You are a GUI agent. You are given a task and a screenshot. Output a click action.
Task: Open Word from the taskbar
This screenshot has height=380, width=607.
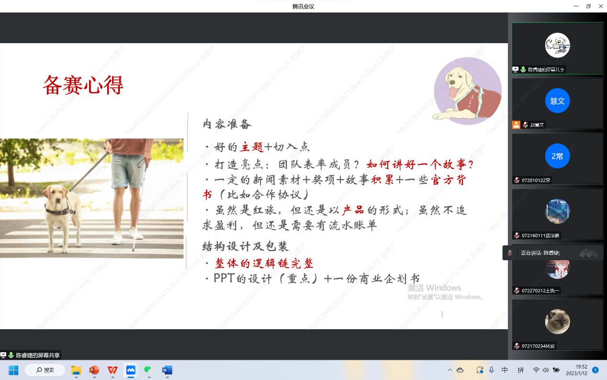click(x=167, y=370)
